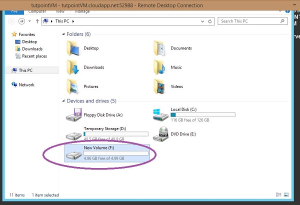Collapse the Folders (6) section
Image resolution: width=300 pixels, height=205 pixels.
click(x=63, y=34)
